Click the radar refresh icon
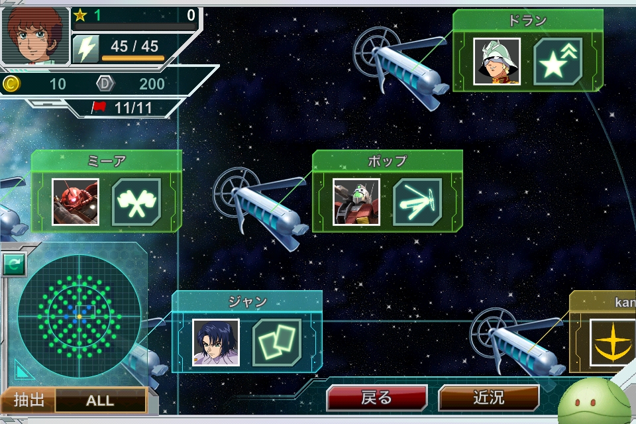 pos(14,265)
